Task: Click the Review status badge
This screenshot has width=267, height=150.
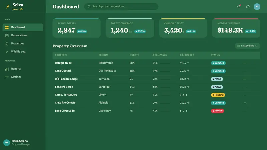Action: pyautogui.click(x=217, y=111)
